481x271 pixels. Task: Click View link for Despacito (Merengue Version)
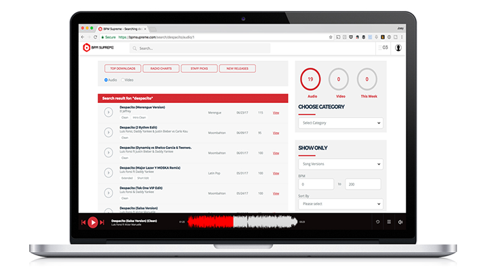tap(276, 112)
